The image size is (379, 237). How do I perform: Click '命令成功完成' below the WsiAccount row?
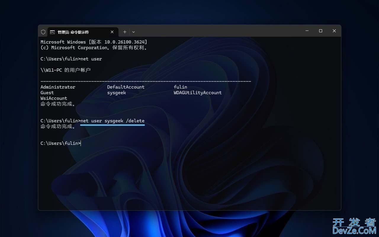point(58,104)
